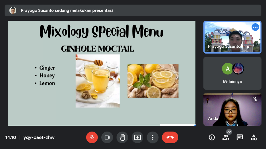Image resolution: width=266 pixels, height=149 pixels.
Task: Select the Prayogo Susanto video tile
Action: [x=232, y=37]
